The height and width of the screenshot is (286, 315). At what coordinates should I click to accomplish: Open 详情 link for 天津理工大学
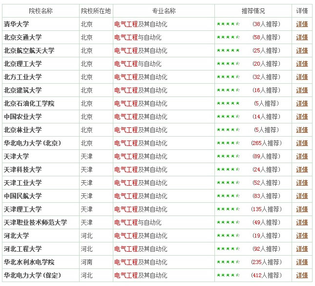point(302,209)
